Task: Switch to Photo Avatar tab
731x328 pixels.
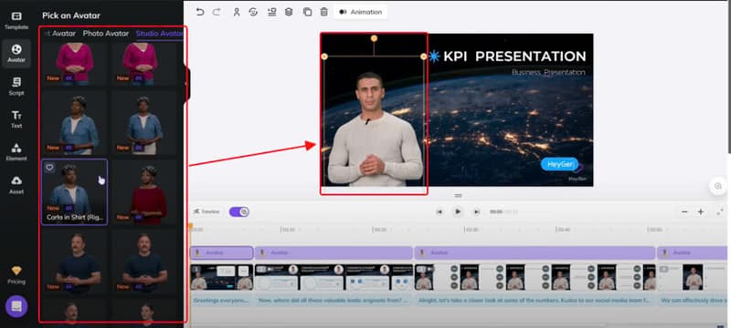Action: pos(106,34)
